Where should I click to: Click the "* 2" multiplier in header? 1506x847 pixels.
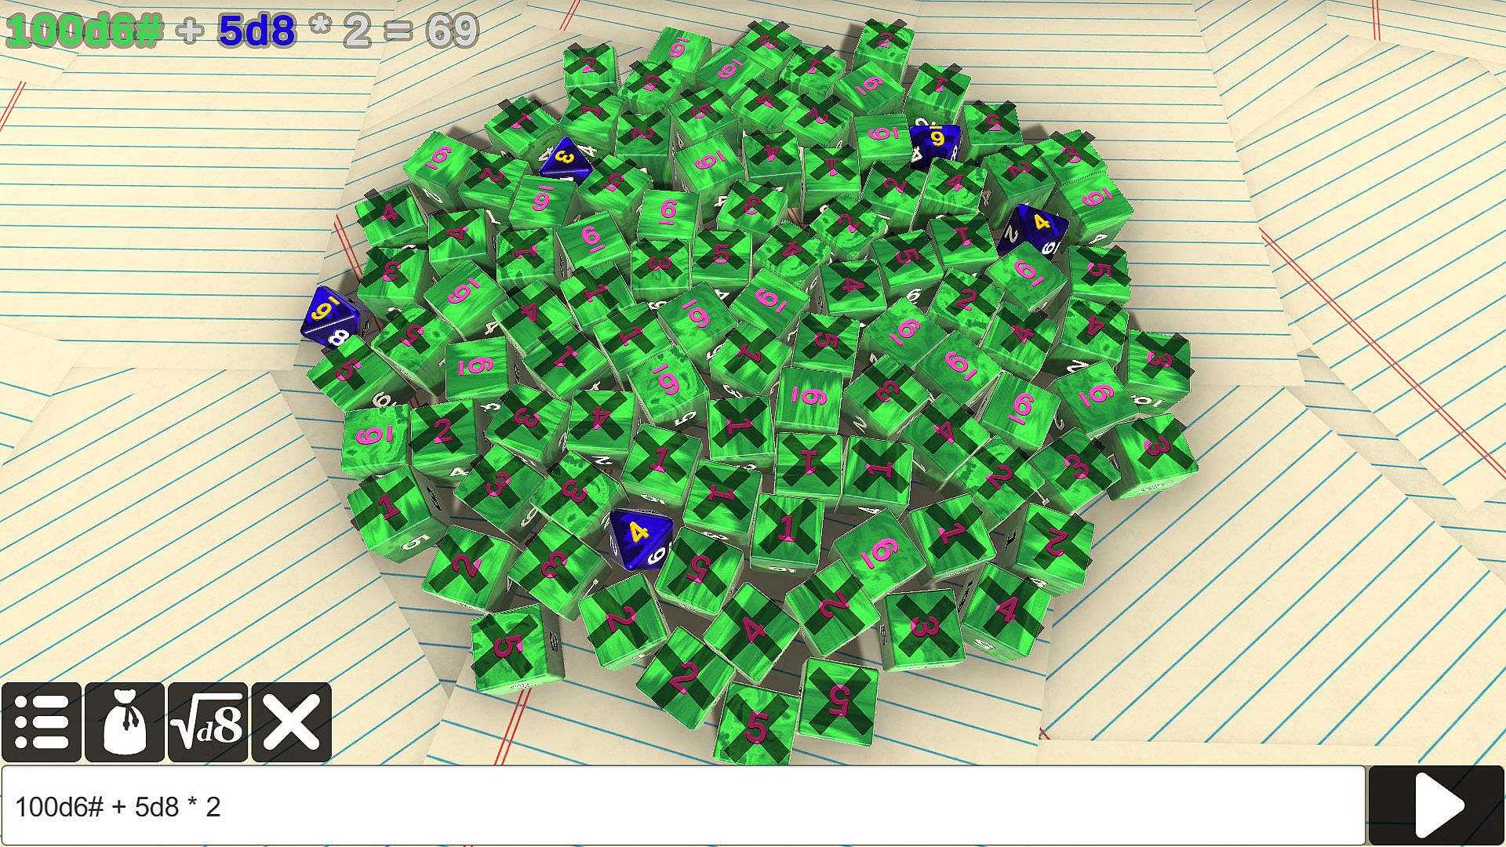(x=340, y=31)
